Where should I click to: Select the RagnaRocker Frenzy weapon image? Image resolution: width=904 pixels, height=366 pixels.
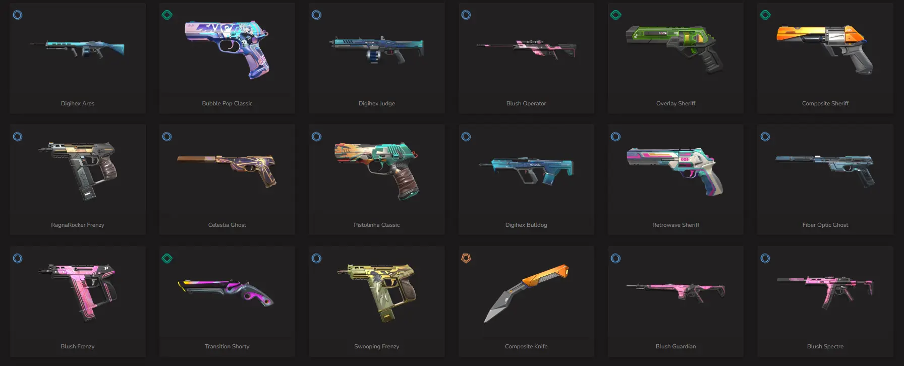click(78, 171)
